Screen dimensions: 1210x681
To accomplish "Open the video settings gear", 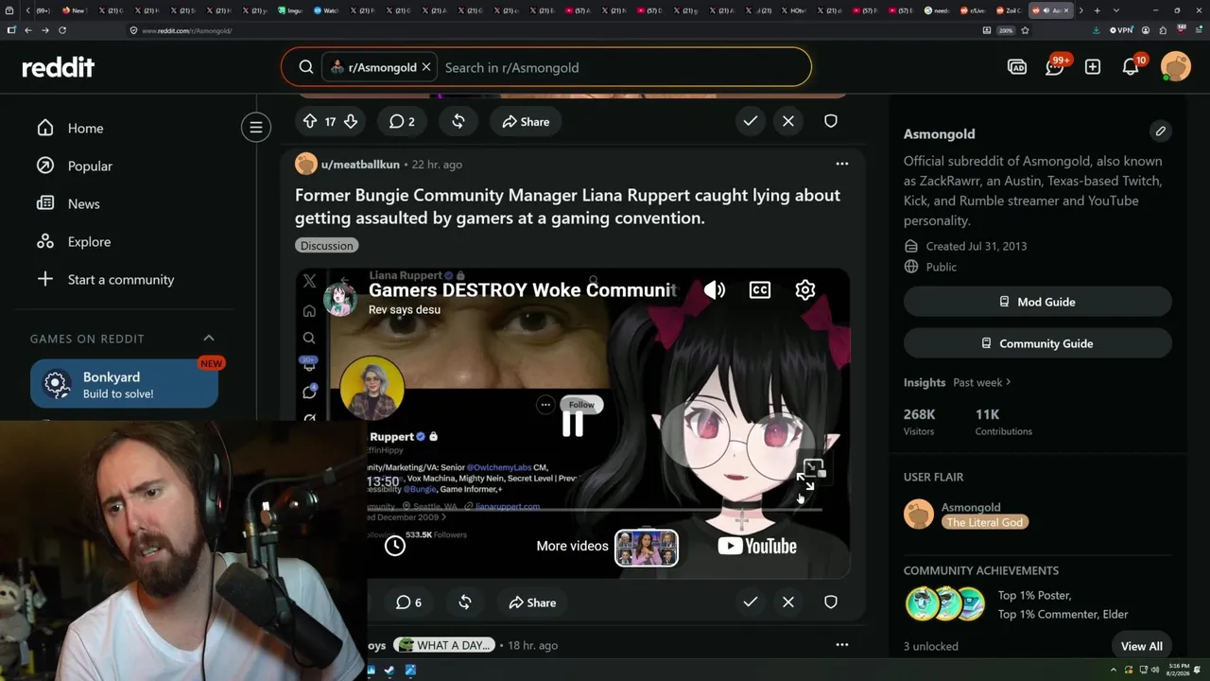I will coord(805,290).
